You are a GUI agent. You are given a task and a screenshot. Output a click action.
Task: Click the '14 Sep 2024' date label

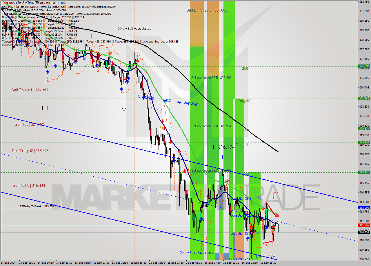(8, 263)
